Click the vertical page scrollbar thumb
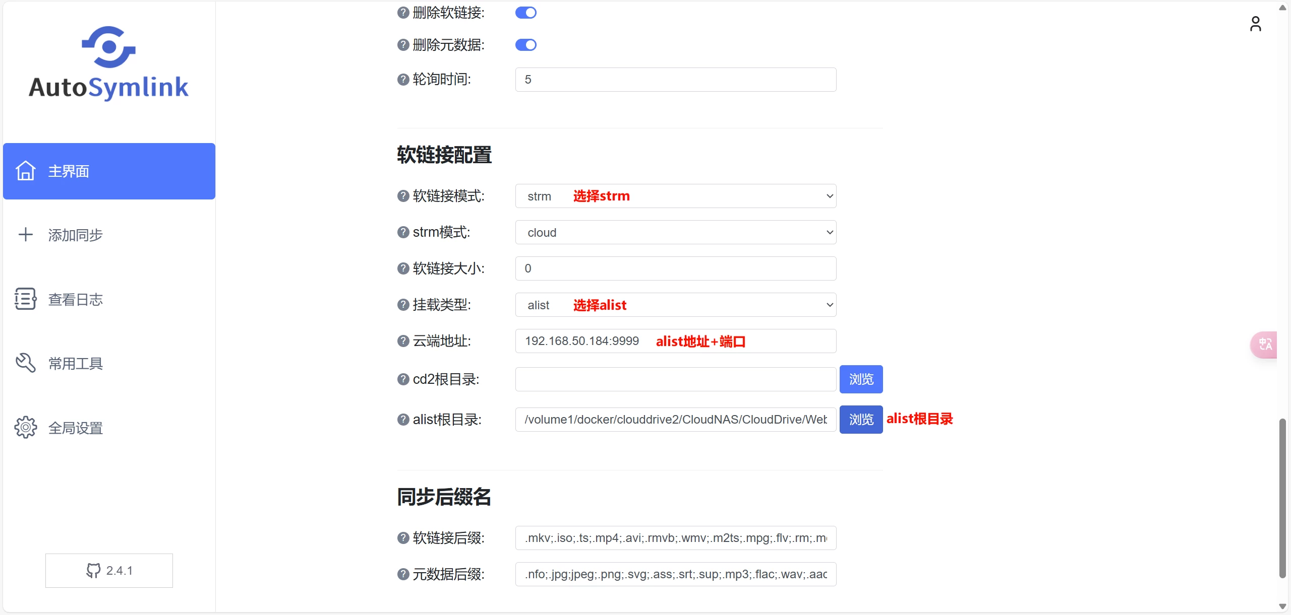 [x=1282, y=498]
